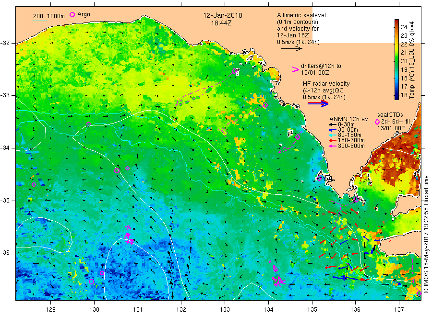The image size is (432, 316).
Task: Click the 16 color bar tick label
Action: click(x=404, y=95)
